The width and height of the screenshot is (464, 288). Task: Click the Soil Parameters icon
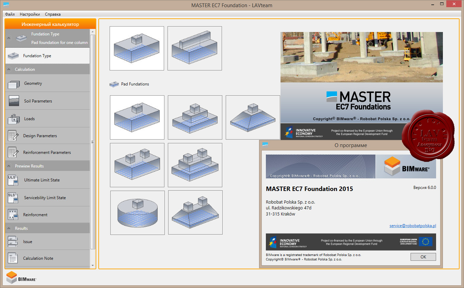point(14,101)
